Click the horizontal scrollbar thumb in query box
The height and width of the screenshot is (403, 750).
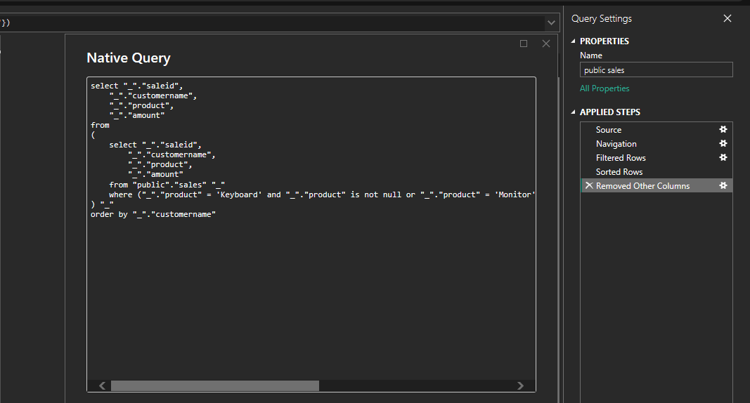[214, 385]
